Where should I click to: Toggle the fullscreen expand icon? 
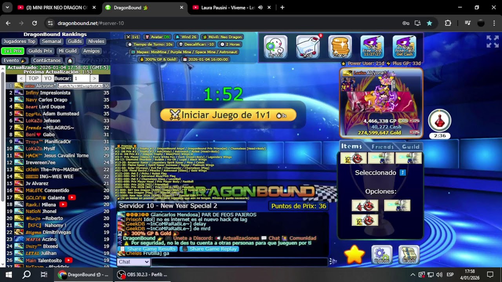pyautogui.click(x=493, y=42)
